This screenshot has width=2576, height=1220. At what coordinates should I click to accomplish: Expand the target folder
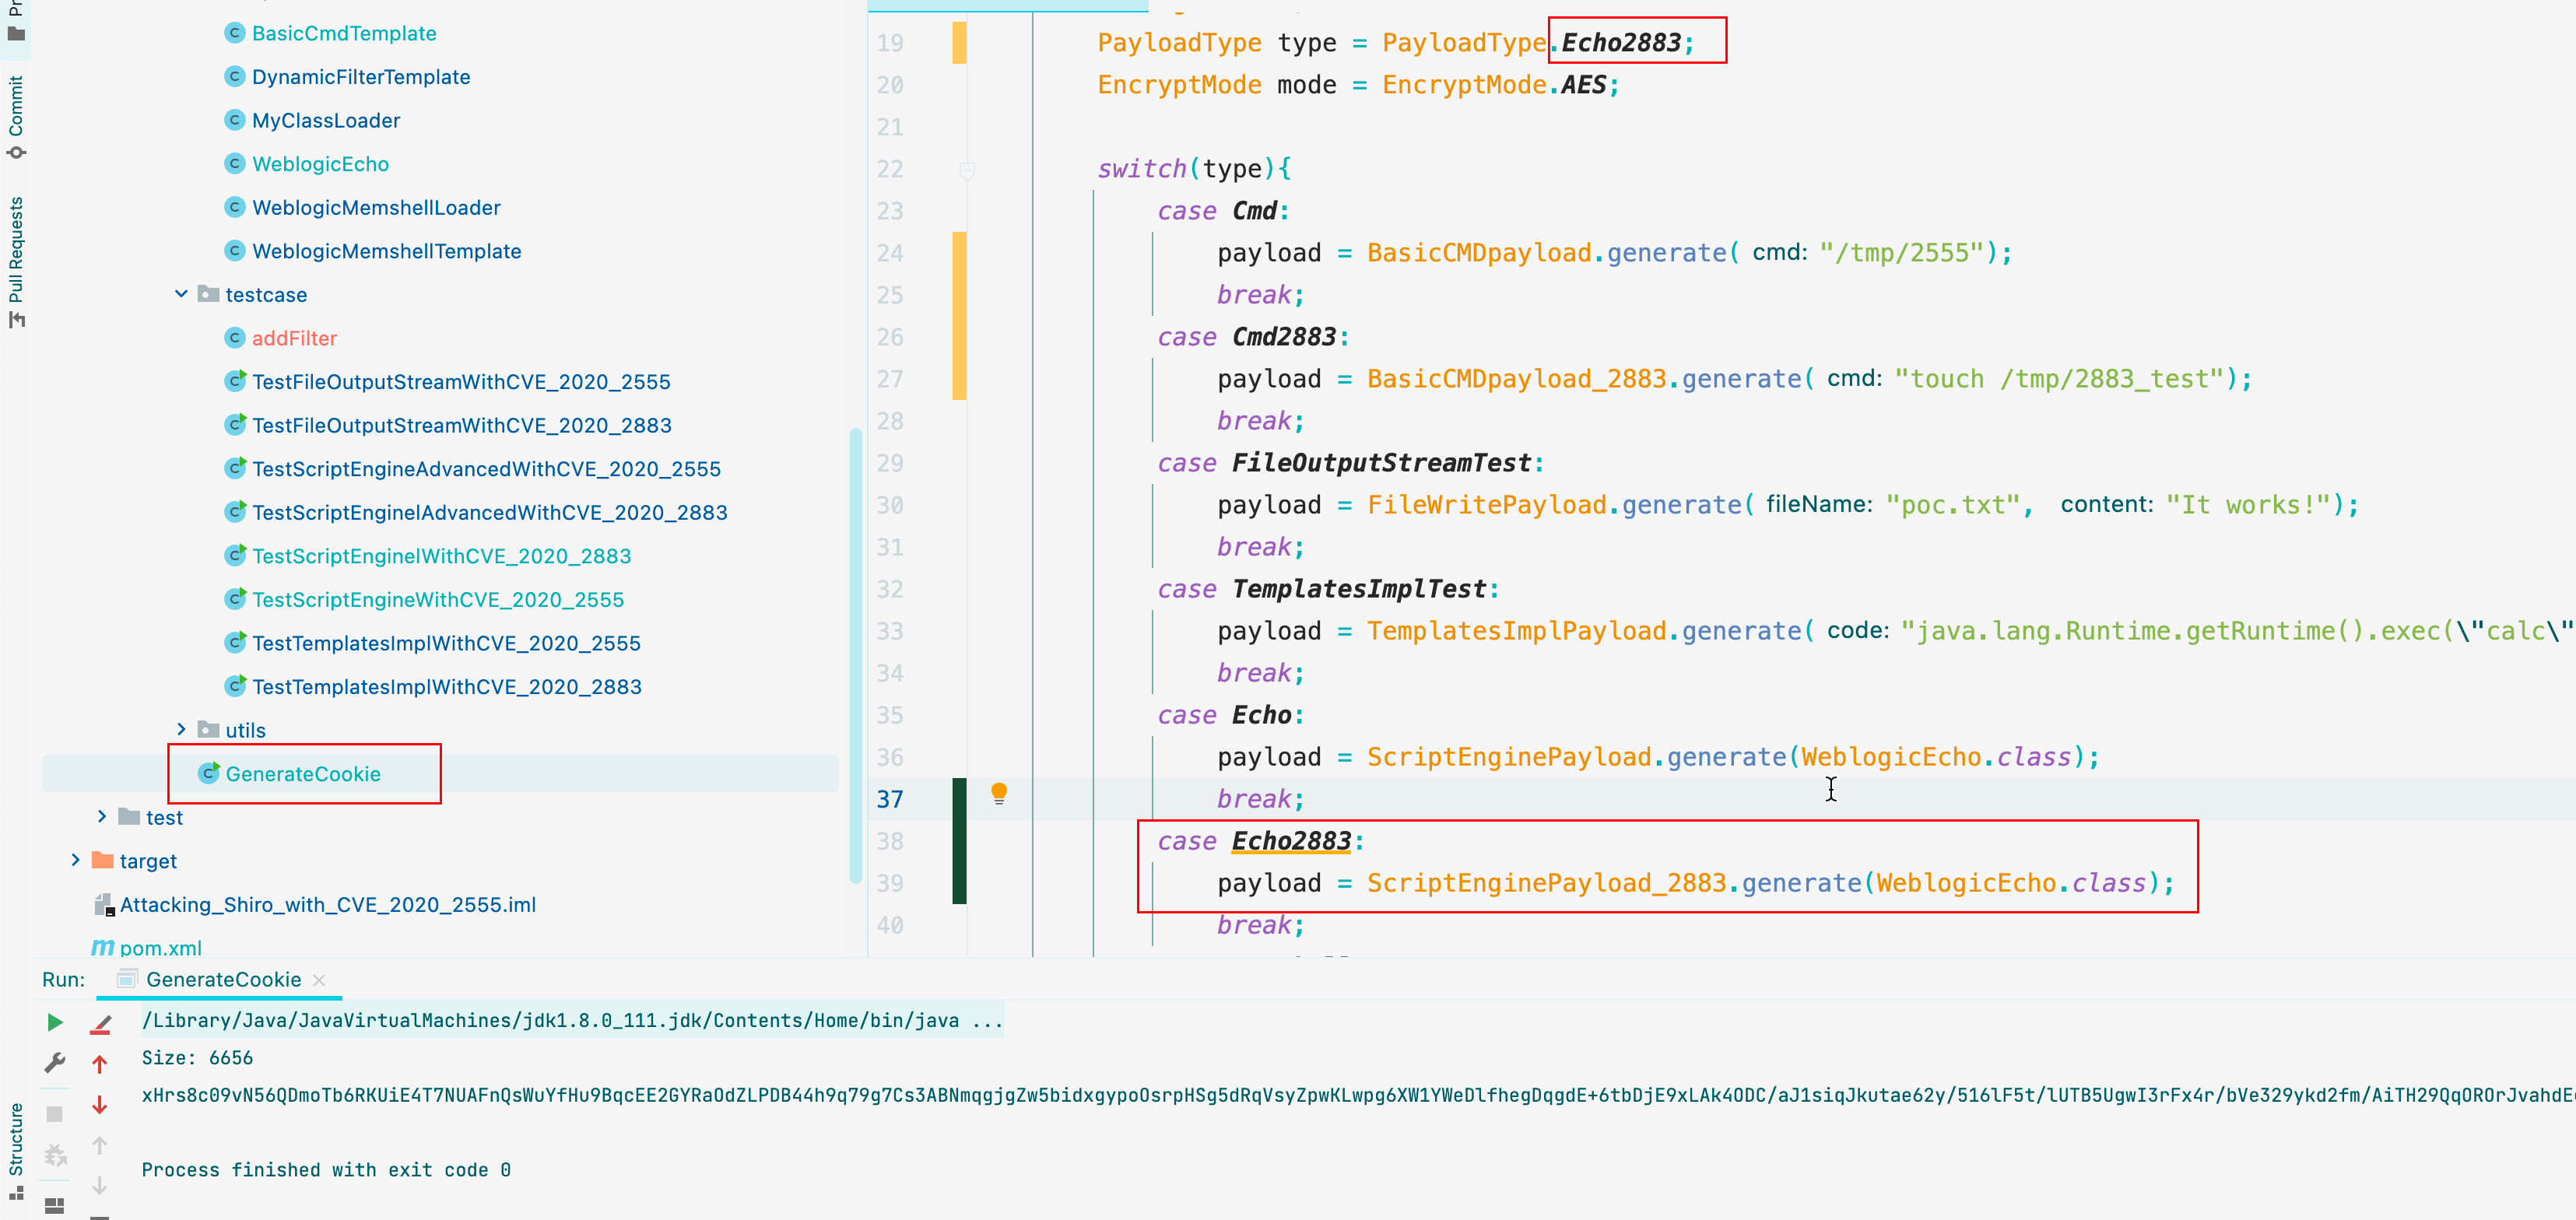click(75, 861)
